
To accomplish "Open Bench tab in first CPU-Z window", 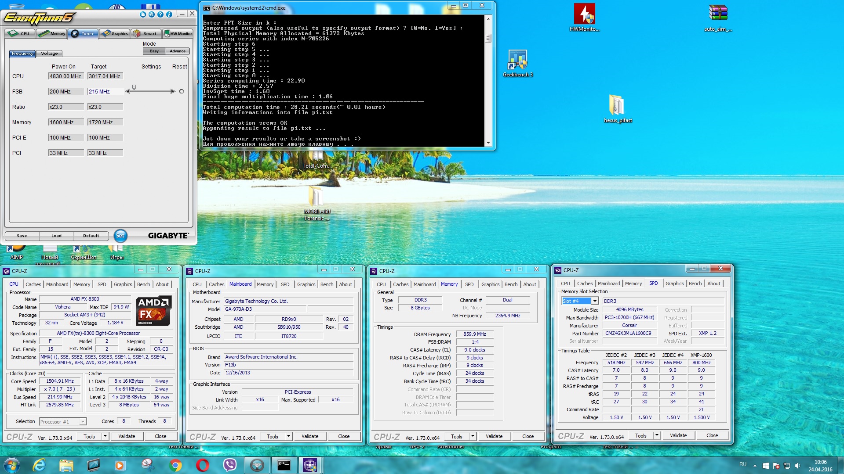I will (143, 284).
